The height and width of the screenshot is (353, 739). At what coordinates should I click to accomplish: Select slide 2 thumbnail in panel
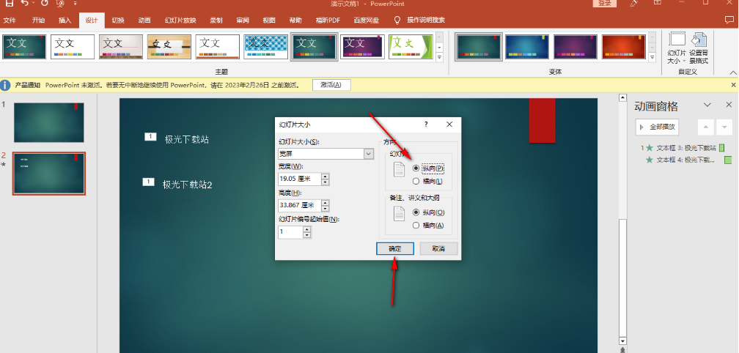coord(49,174)
